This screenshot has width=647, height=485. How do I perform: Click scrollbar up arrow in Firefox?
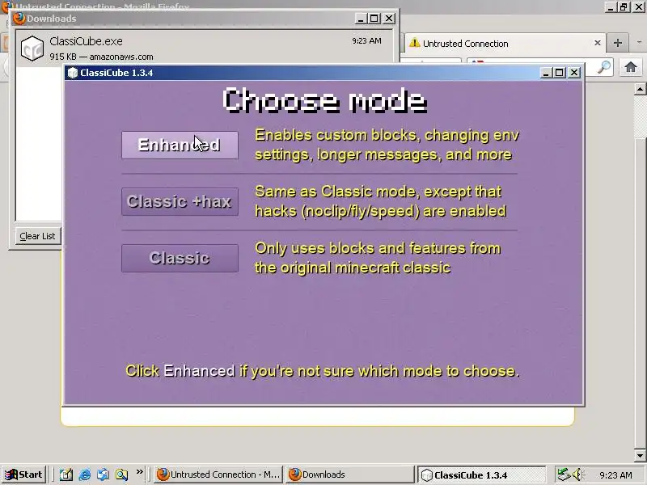(640, 88)
